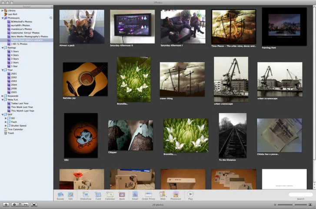Click the Photocasts refresh icon
Screen dimensions: 316x209
pyautogui.click(x=51, y=18)
